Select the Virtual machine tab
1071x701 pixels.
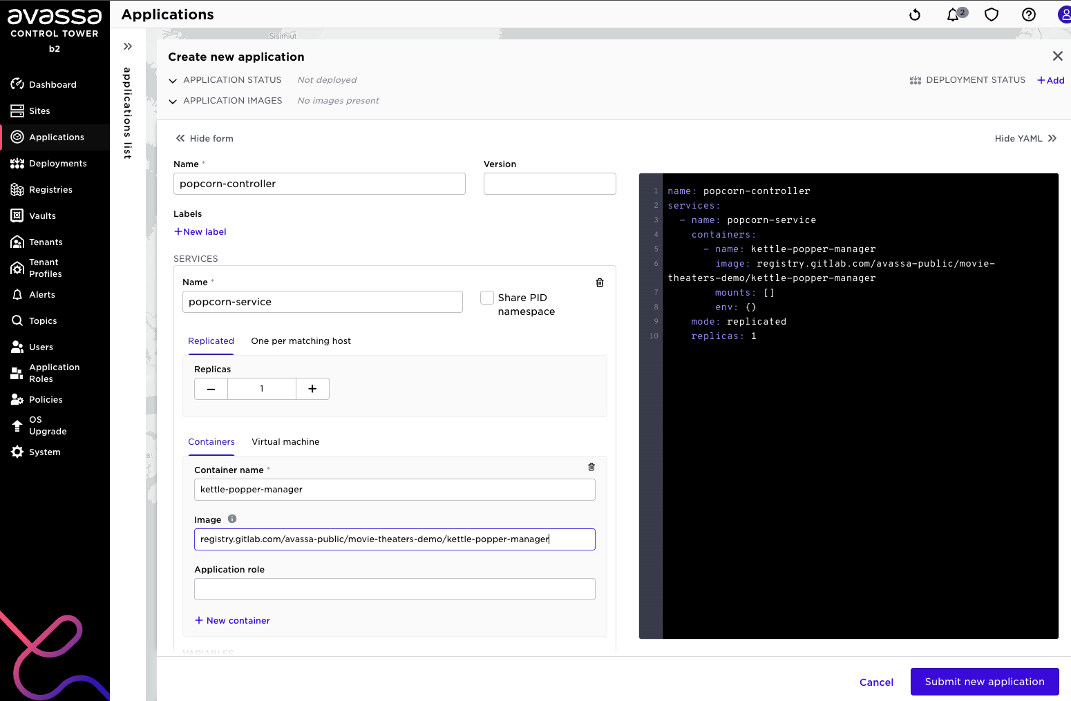pyautogui.click(x=285, y=442)
